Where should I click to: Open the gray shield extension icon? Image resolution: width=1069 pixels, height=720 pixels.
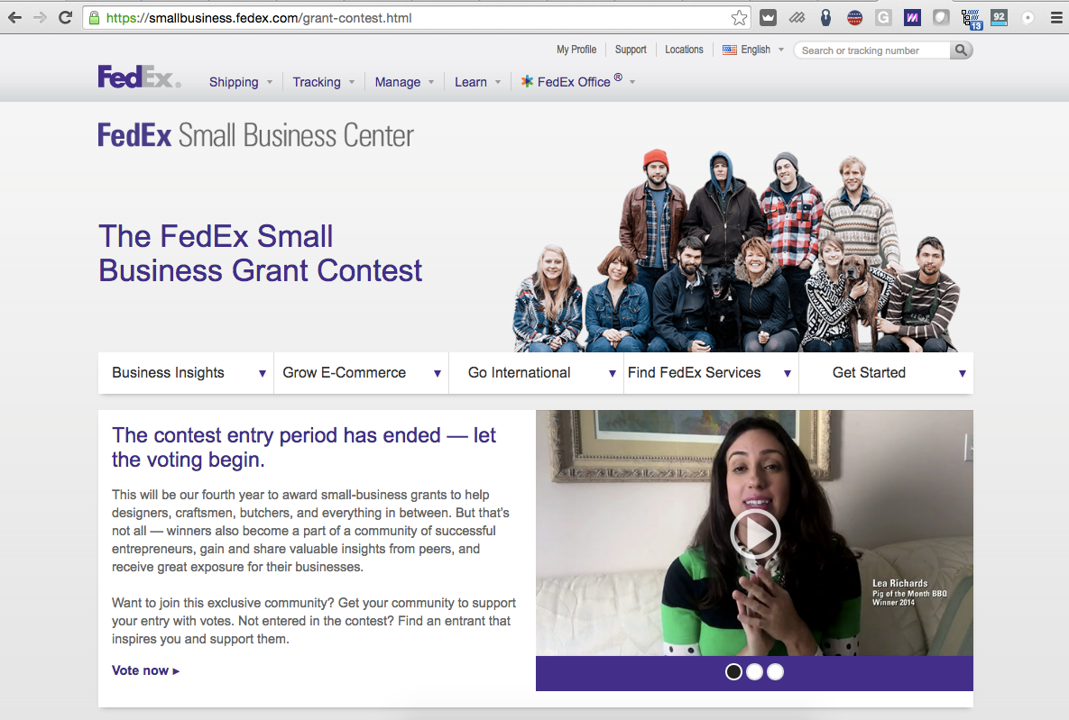point(941,18)
